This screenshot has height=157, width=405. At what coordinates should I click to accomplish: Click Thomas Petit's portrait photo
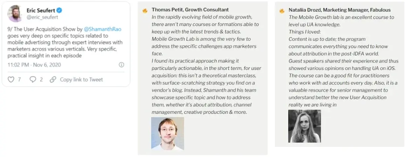(x=168, y=134)
